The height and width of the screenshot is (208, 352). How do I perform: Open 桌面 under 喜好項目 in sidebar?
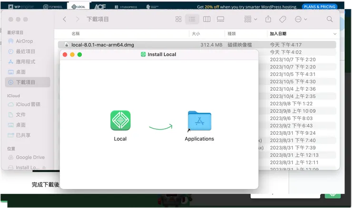point(20,72)
